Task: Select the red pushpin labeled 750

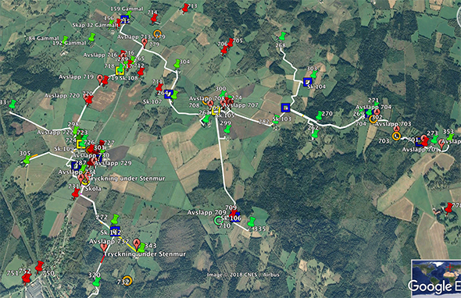Action: pos(39,266)
